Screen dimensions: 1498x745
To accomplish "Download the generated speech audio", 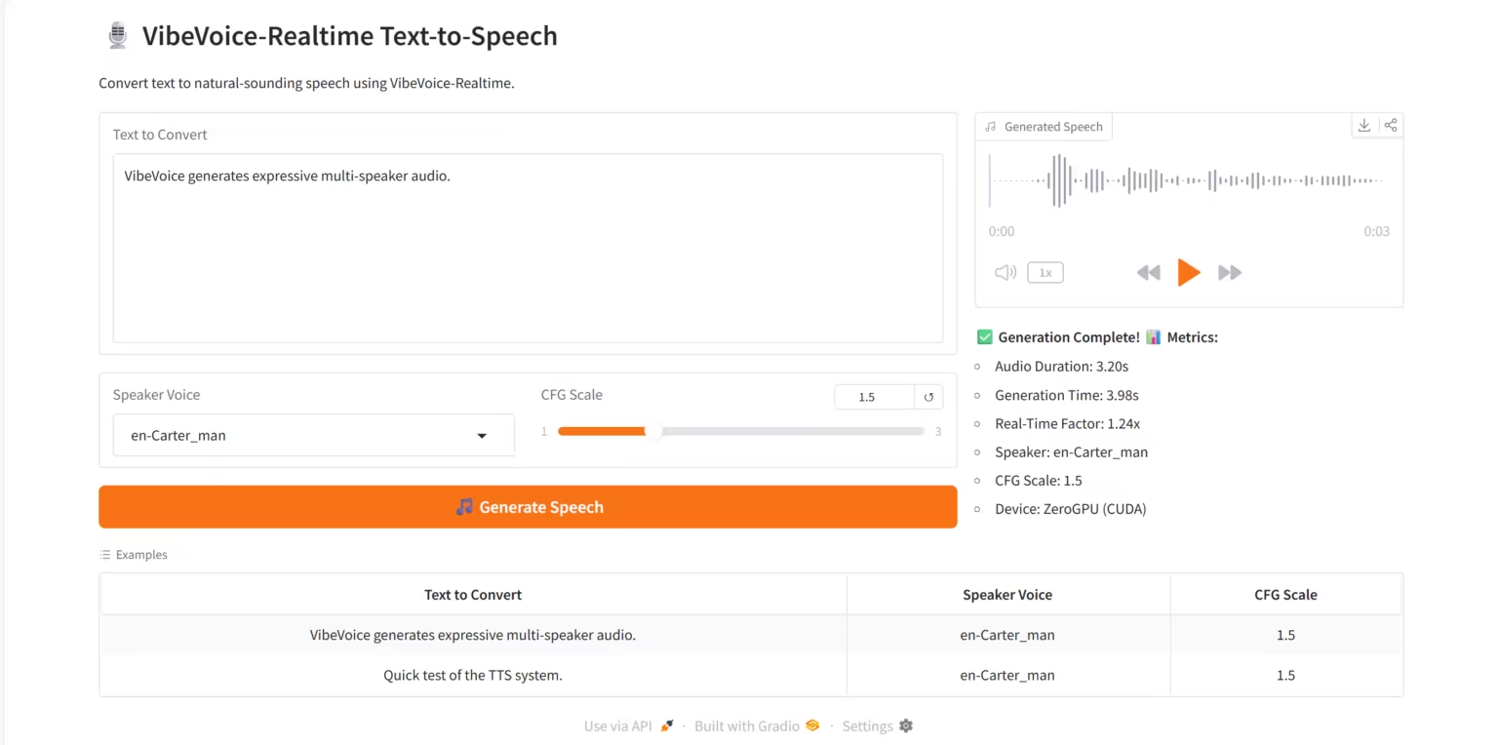I will 1364,126.
